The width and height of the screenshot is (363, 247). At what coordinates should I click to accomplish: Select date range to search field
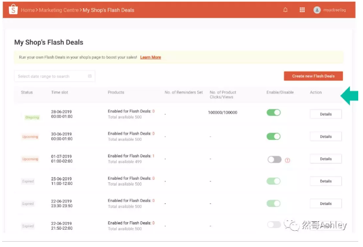coord(55,76)
